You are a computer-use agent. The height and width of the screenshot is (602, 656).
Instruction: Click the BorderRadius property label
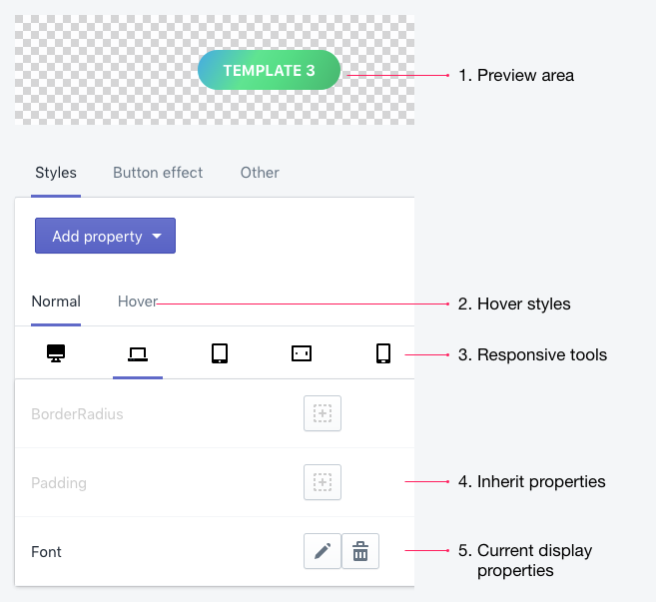(x=77, y=414)
